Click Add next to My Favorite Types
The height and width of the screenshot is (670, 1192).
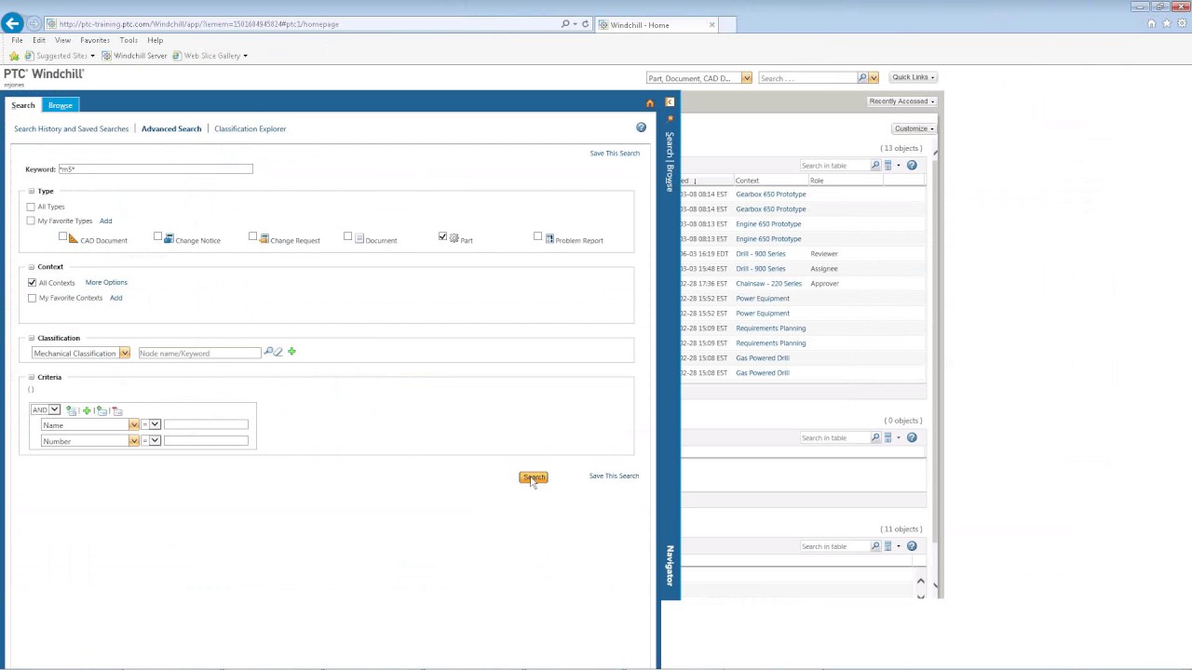[105, 221]
